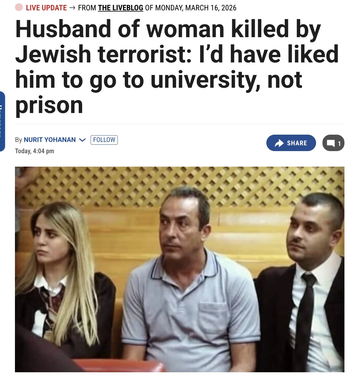The width and height of the screenshot is (360, 375).
Task: Open Nurit Yohanan's author page
Action: [50, 140]
